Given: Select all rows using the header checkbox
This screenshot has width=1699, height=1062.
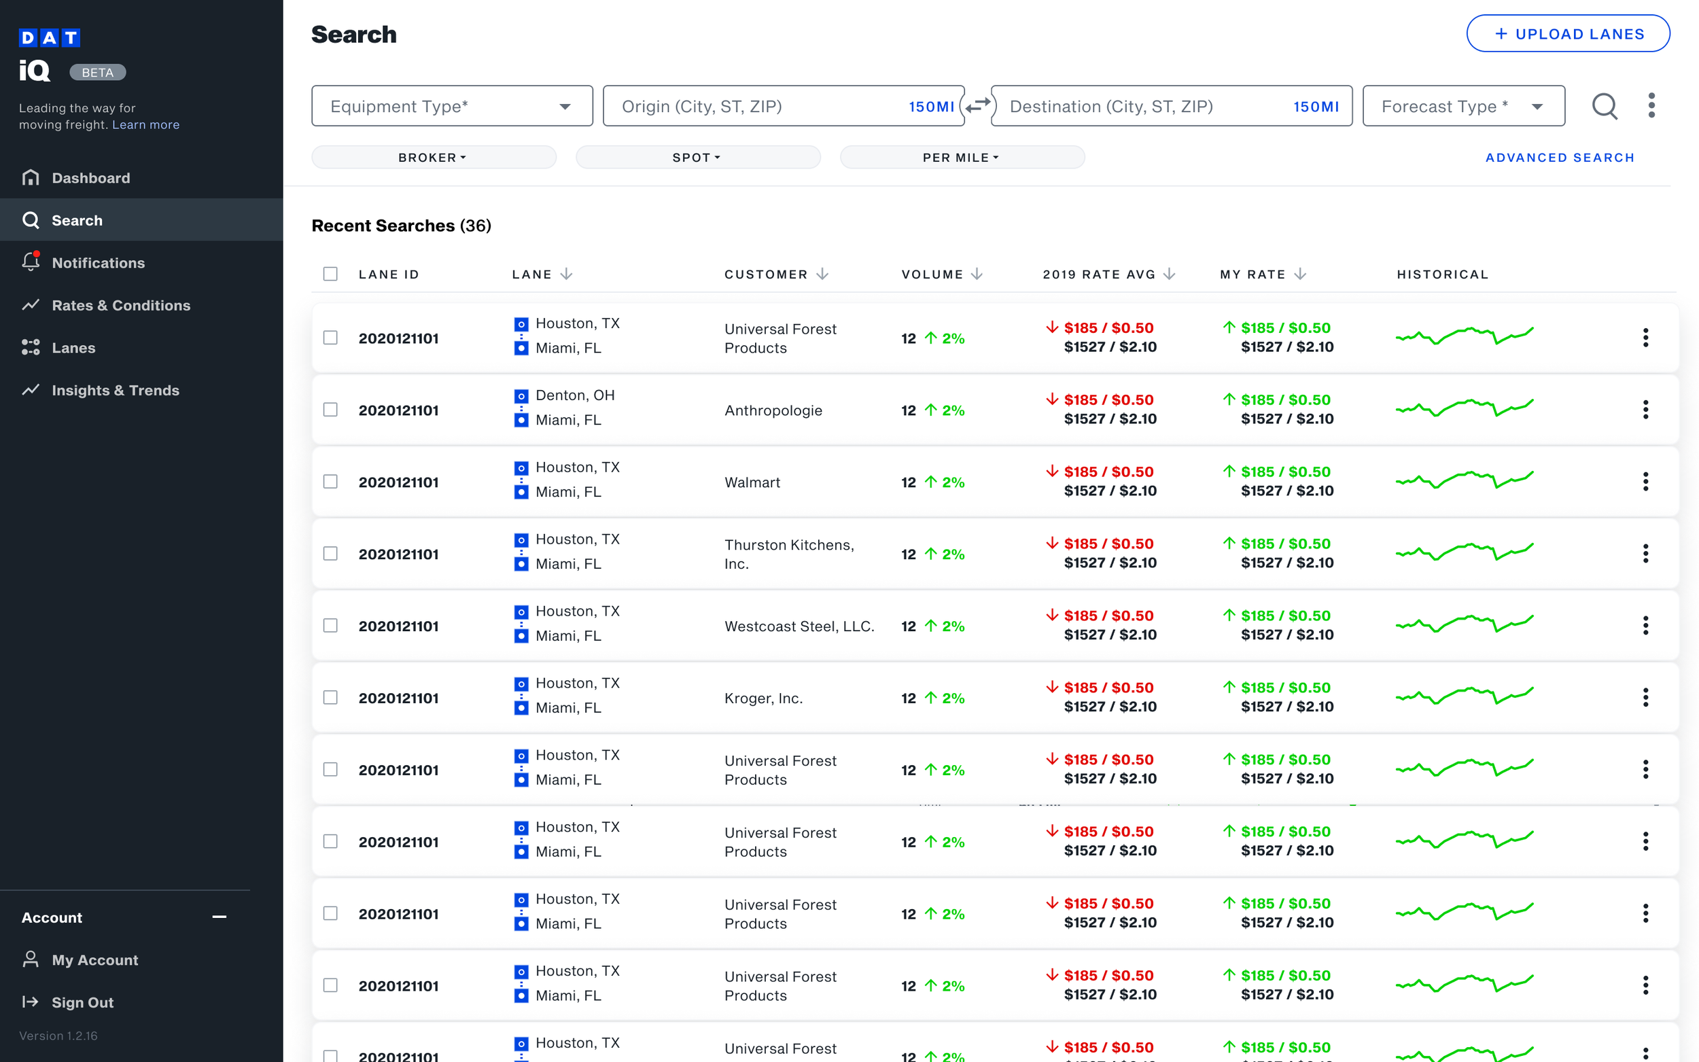Looking at the screenshot, I should (x=331, y=274).
